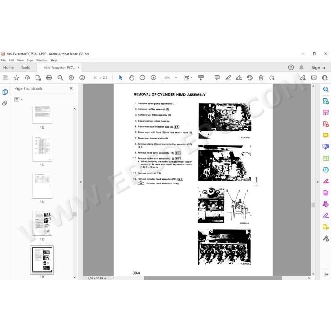Zoom in with the plus icon
331x331 pixels.
click(x=154, y=78)
